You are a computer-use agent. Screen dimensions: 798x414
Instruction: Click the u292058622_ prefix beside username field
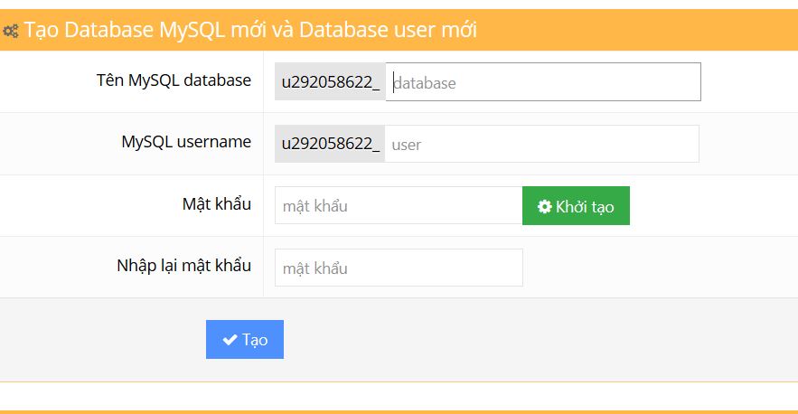coord(330,144)
